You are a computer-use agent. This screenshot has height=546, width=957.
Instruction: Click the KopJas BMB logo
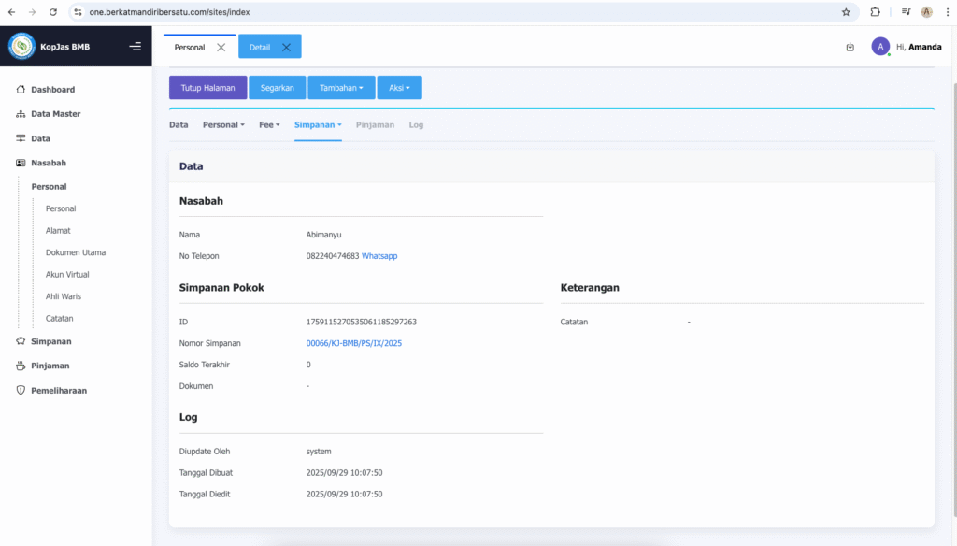[21, 47]
